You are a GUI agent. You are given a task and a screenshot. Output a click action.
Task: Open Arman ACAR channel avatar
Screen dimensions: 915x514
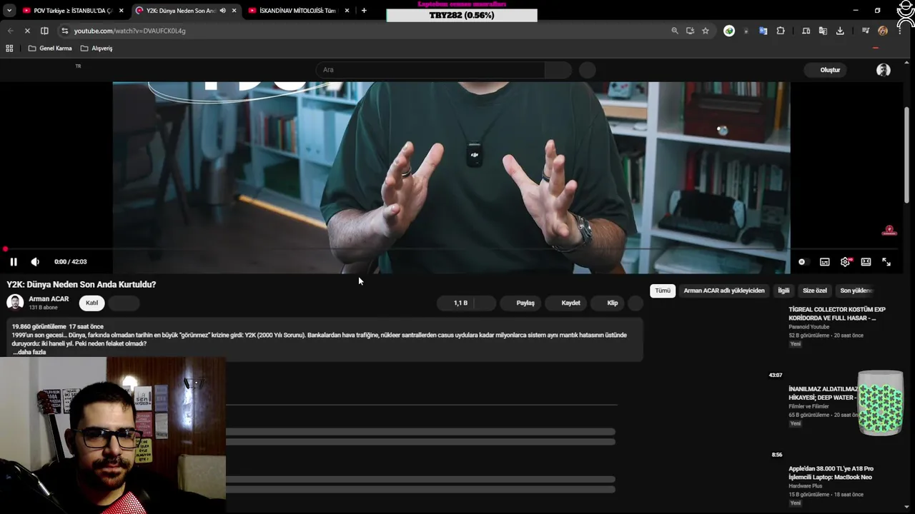[x=15, y=303]
